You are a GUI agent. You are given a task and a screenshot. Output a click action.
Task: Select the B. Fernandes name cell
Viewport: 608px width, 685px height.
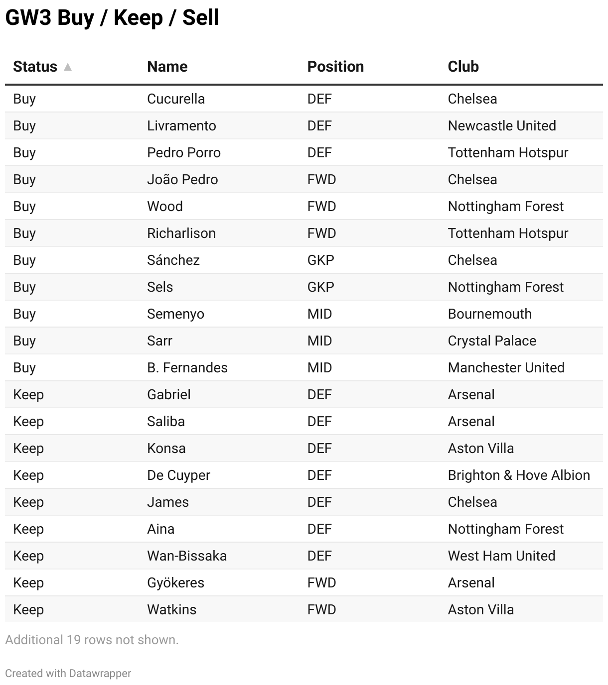(187, 367)
